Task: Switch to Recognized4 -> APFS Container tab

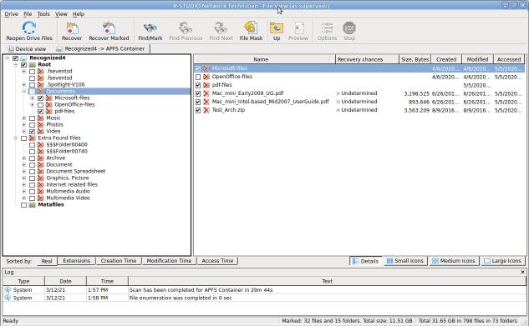Action: 101,49
